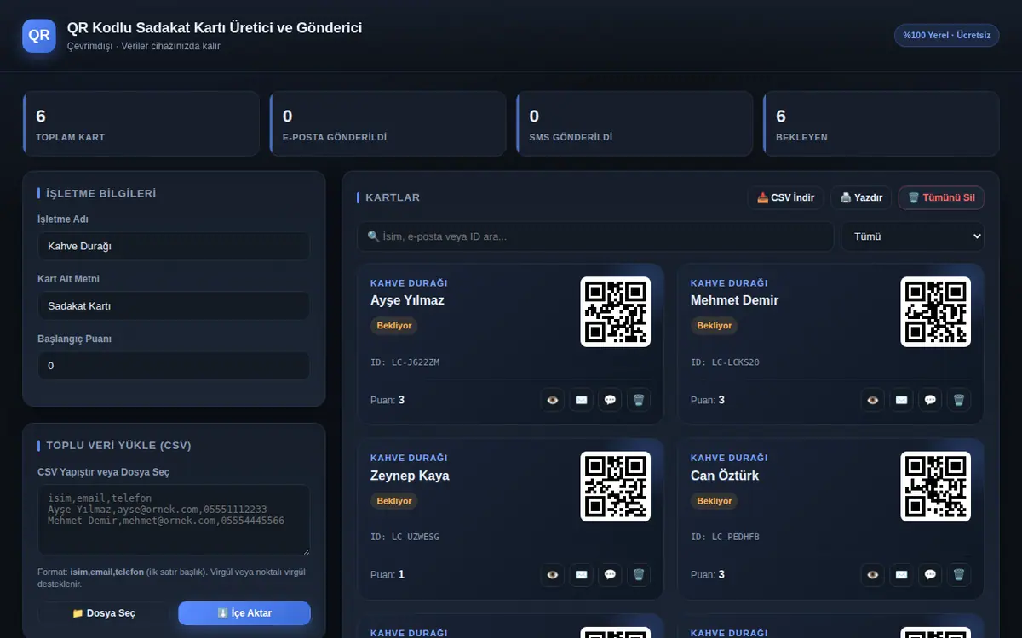This screenshot has width=1022, height=638.
Task: Edit the İşletme Adı field
Action: (174, 246)
